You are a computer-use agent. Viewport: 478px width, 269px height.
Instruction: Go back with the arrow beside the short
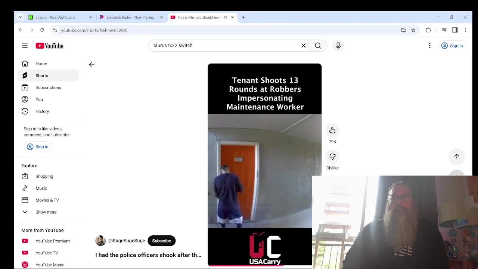pyautogui.click(x=91, y=65)
